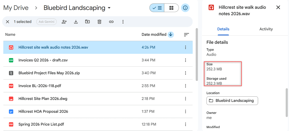The height and width of the screenshot is (131, 289).
Task: Open more actions for Hillcrest Site Plan 2026.dwg
Action: pyautogui.click(x=185, y=98)
